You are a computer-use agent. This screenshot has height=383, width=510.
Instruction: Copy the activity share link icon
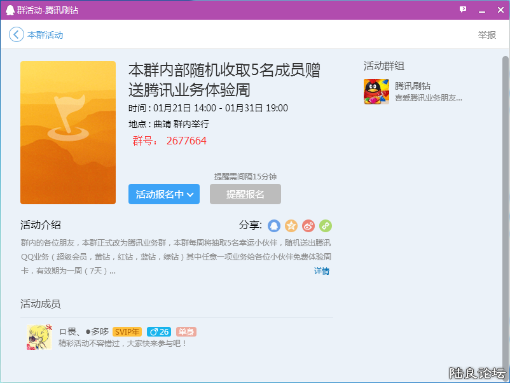326,226
